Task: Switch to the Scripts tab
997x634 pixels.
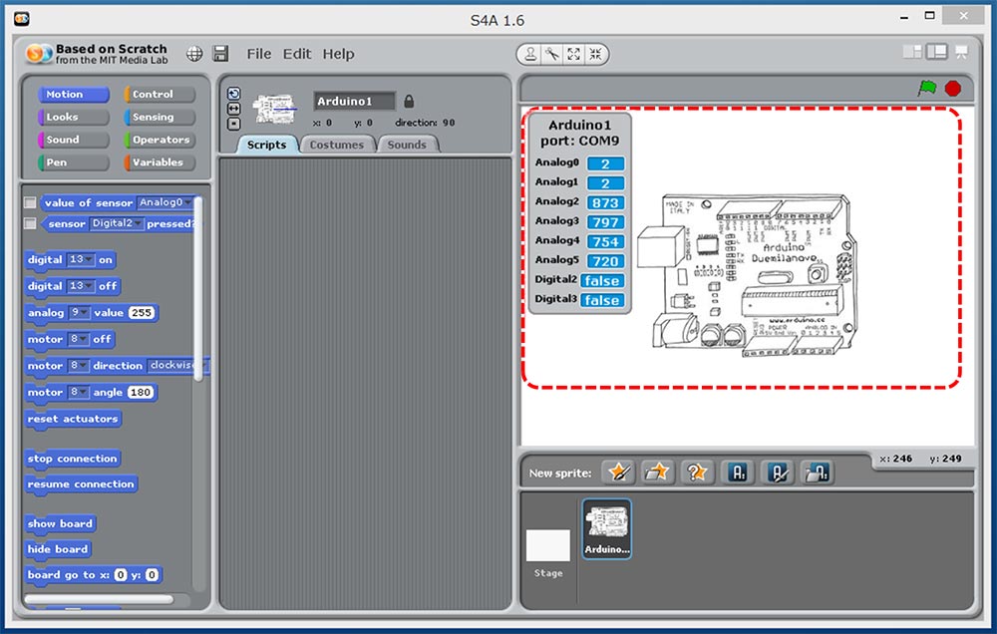Action: (x=266, y=145)
